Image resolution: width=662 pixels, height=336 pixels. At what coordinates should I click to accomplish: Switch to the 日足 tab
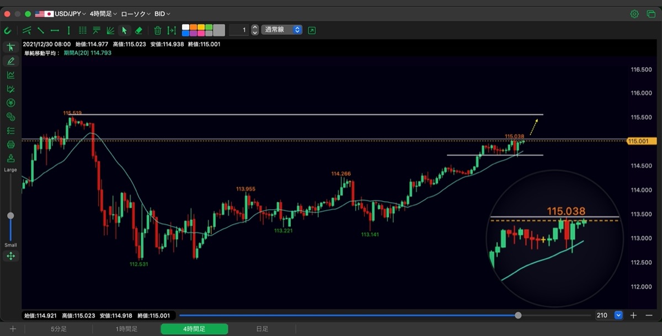pos(262,329)
